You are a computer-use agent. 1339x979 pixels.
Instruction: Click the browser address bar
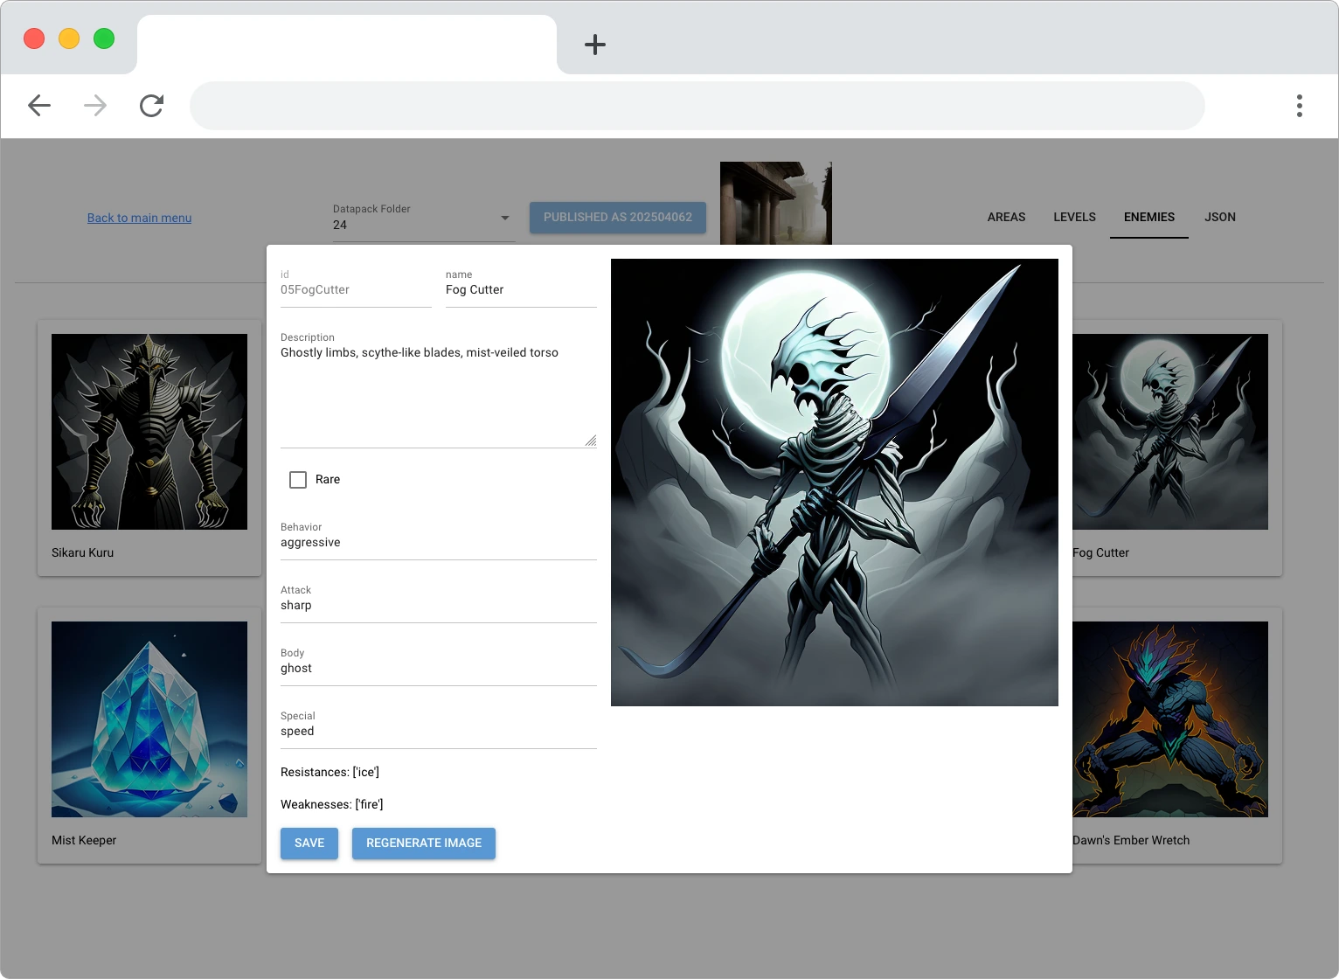point(697,105)
